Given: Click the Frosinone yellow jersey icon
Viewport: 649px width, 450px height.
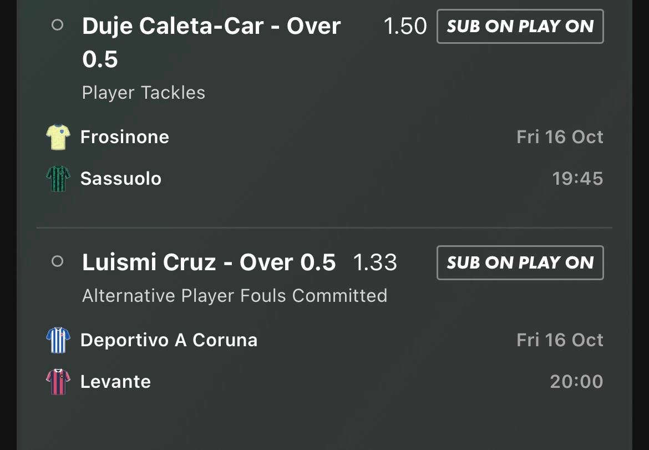Looking at the screenshot, I should pos(58,137).
